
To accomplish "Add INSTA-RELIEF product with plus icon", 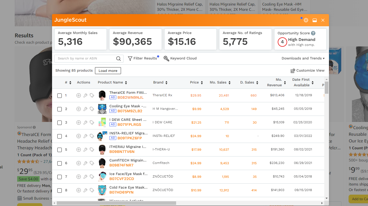I will 79,136.
